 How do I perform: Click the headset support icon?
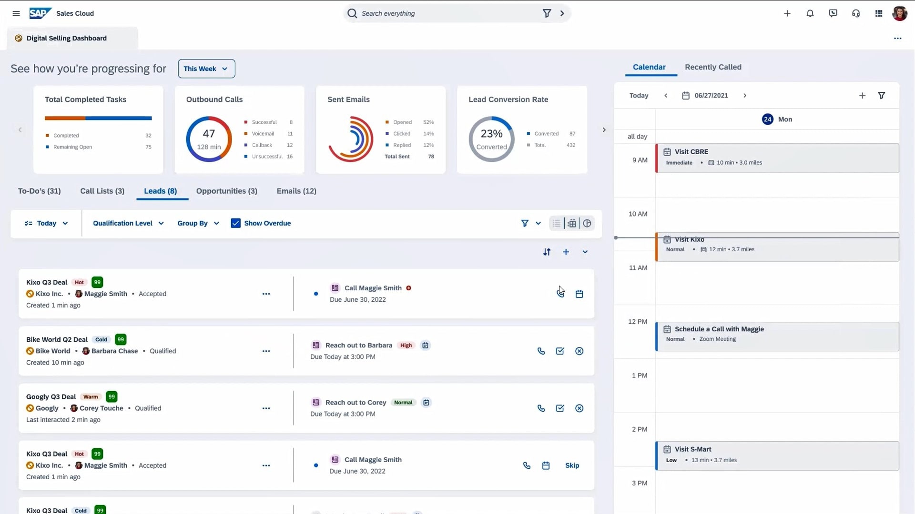point(856,13)
